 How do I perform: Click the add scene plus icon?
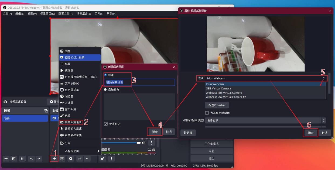pyautogui.click(x=6, y=159)
